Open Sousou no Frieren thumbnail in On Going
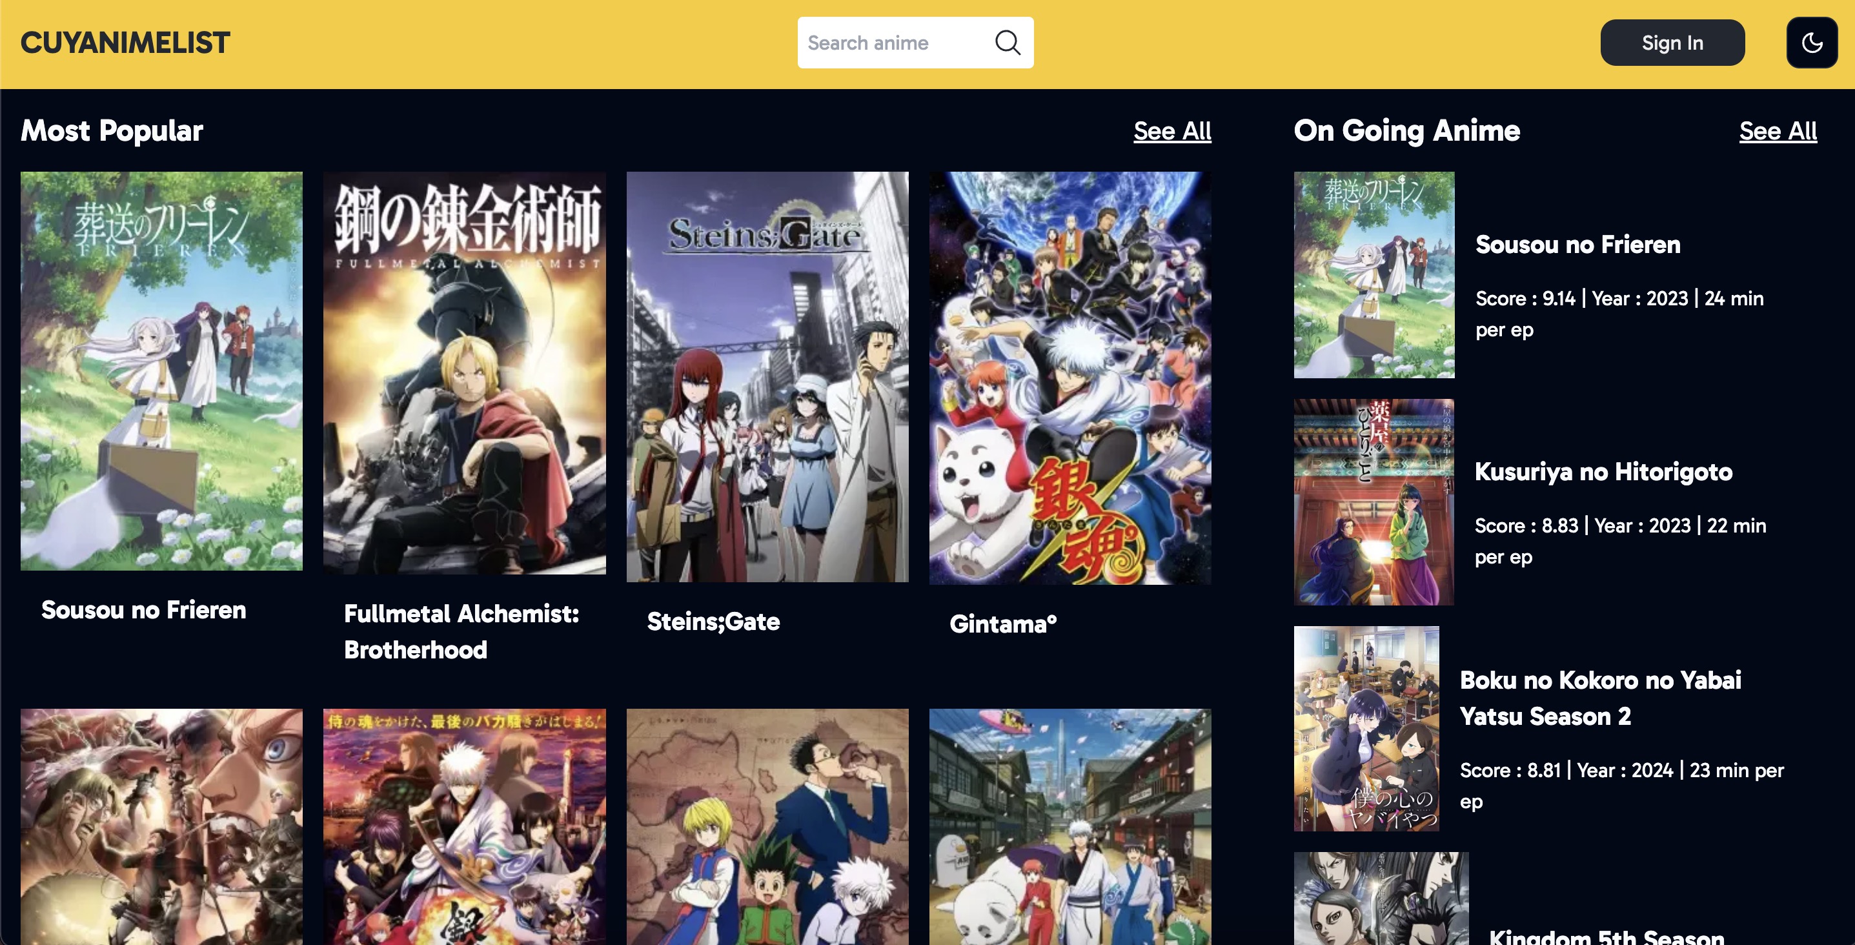Viewport: 1855px width, 945px height. click(x=1374, y=274)
